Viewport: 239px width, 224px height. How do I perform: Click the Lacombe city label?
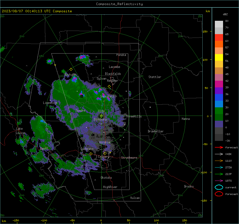click(114, 67)
